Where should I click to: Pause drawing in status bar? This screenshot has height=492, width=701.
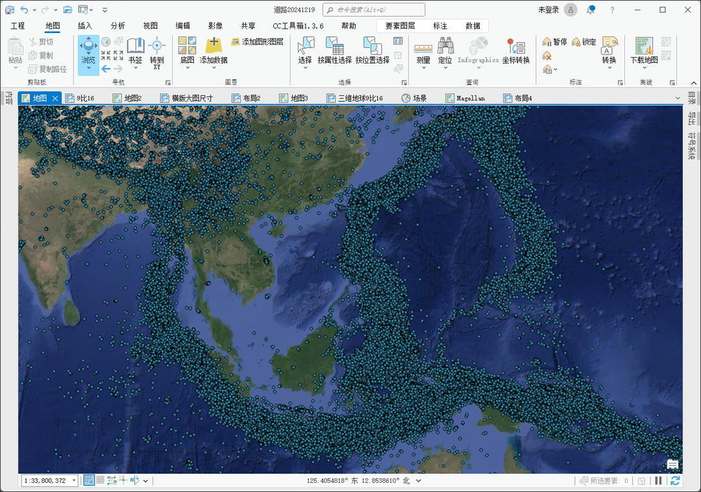click(658, 481)
